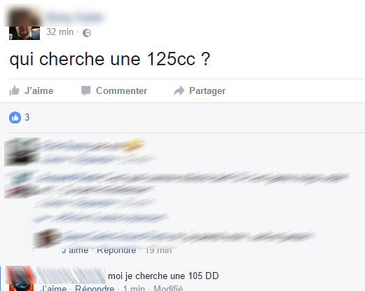
Task: Click J'aime next to the 19 min reply
Action: 75,251
